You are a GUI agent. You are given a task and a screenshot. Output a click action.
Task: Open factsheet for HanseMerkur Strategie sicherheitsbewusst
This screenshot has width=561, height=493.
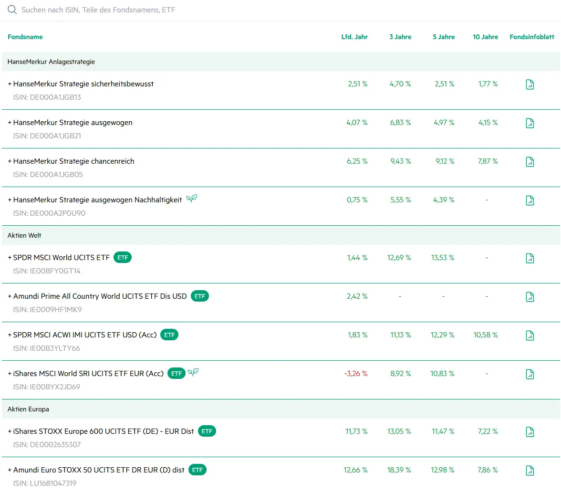coord(530,85)
